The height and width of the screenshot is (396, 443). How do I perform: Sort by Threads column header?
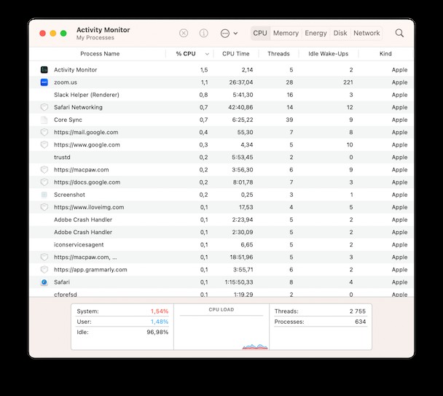278,54
